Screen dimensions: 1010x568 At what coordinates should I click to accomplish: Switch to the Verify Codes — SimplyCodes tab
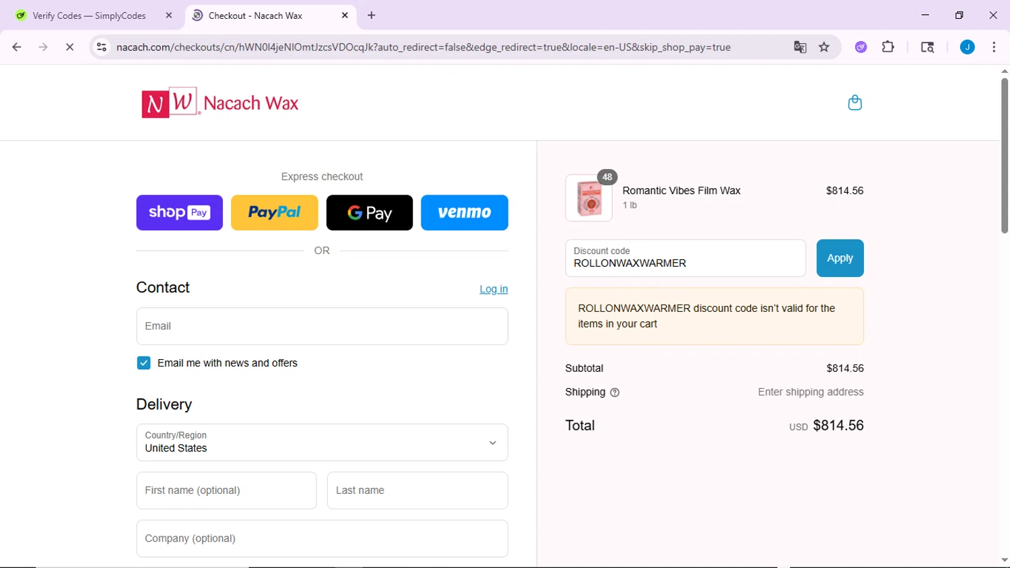pos(89,15)
